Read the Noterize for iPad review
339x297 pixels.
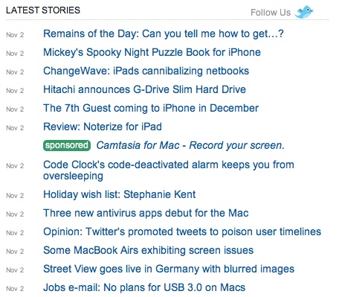click(x=103, y=127)
